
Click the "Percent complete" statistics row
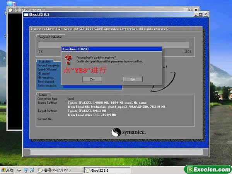[x=48, y=65]
